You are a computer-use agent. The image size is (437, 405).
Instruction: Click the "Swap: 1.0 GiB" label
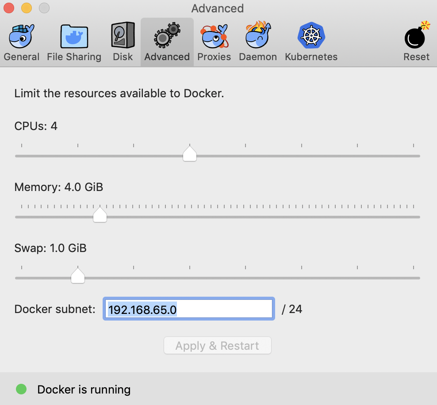(50, 248)
